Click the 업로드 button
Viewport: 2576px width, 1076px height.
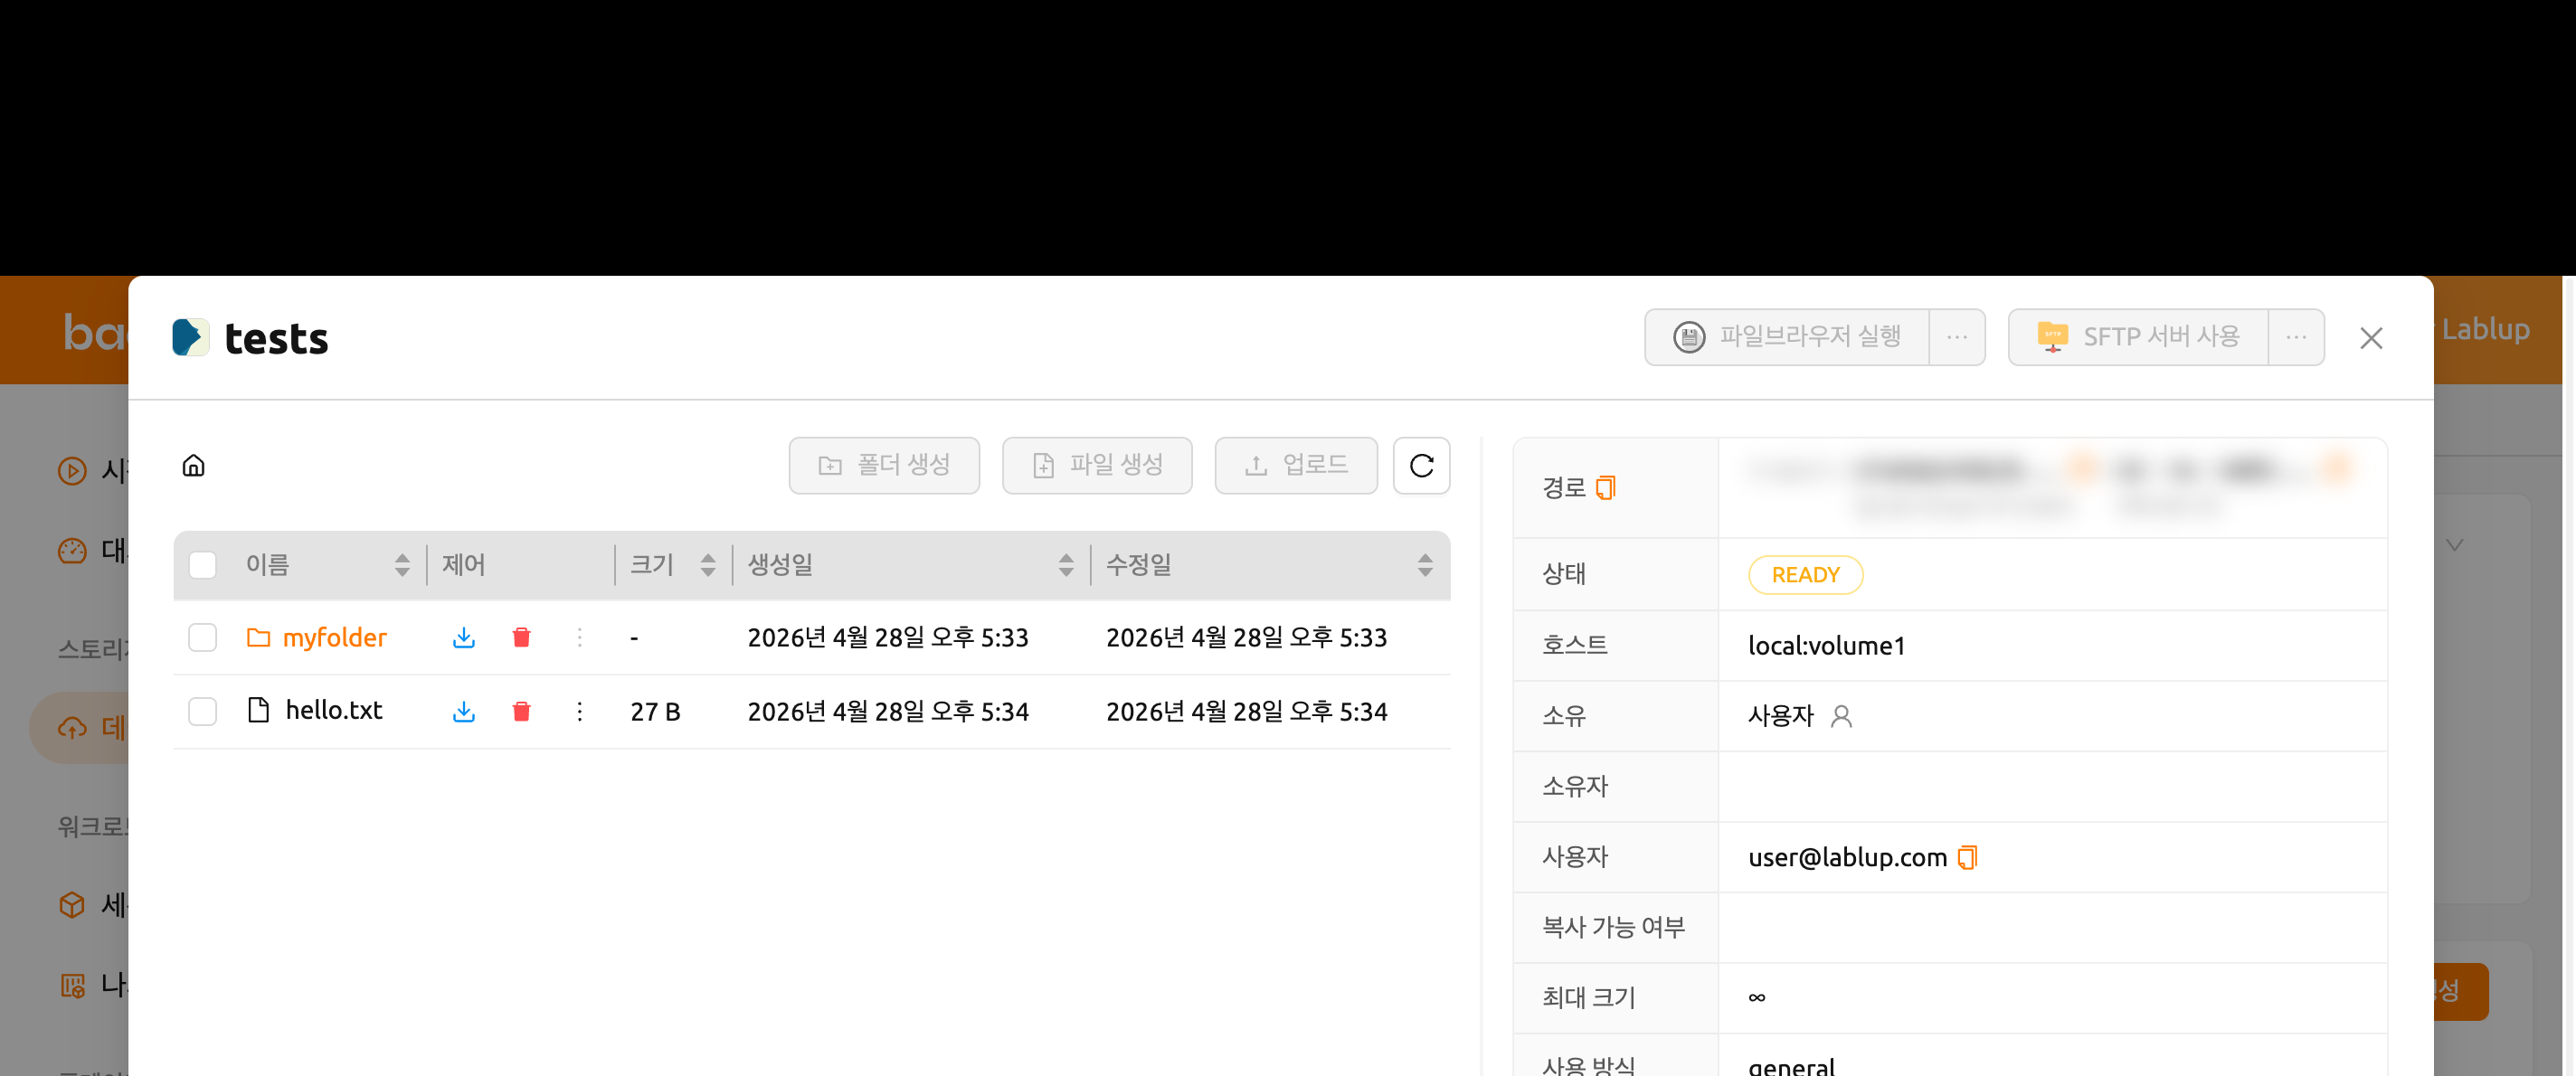[x=1296, y=465]
